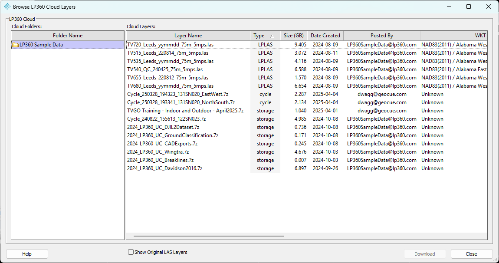Enable Show Original LAS Layers checkbox
Viewport: 499px width, 263px height.
point(131,252)
